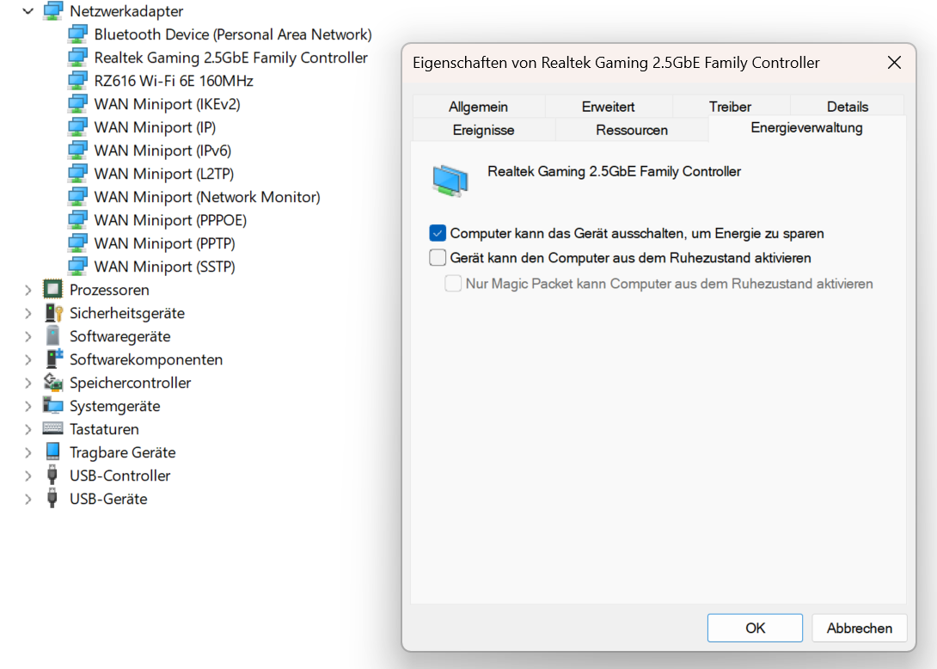This screenshot has width=937, height=669.
Task: Click the Tastaturen keyboard icon
Action: [x=53, y=429]
